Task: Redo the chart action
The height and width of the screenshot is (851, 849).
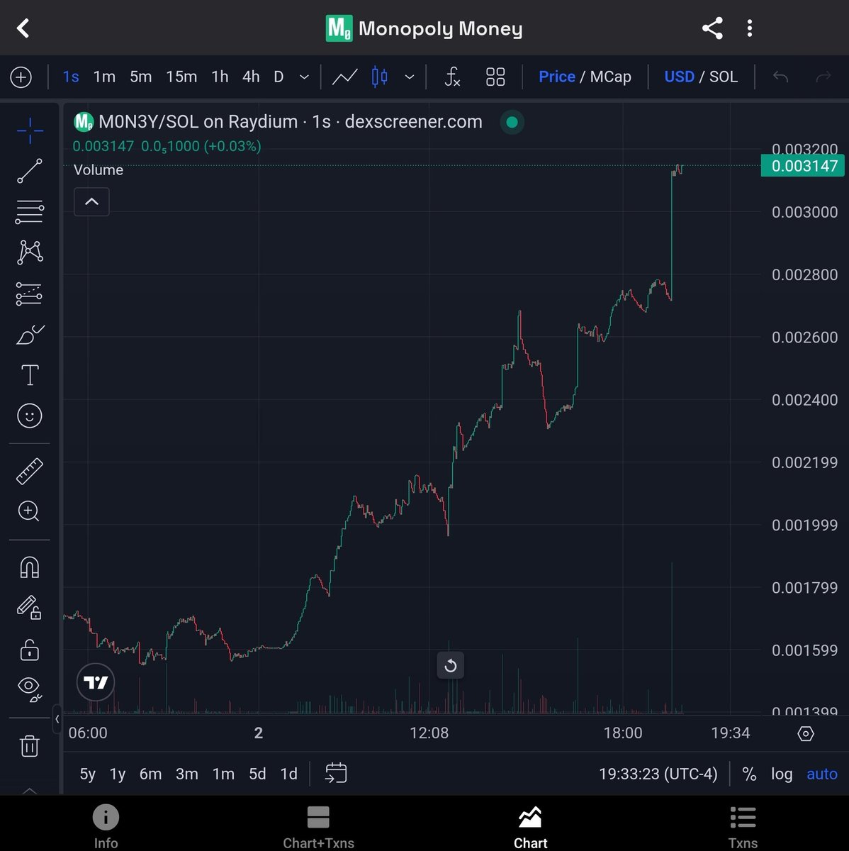Action: click(x=823, y=77)
